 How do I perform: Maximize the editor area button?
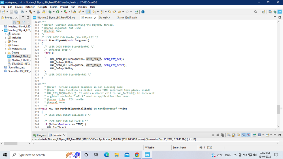[x=280, y=17]
